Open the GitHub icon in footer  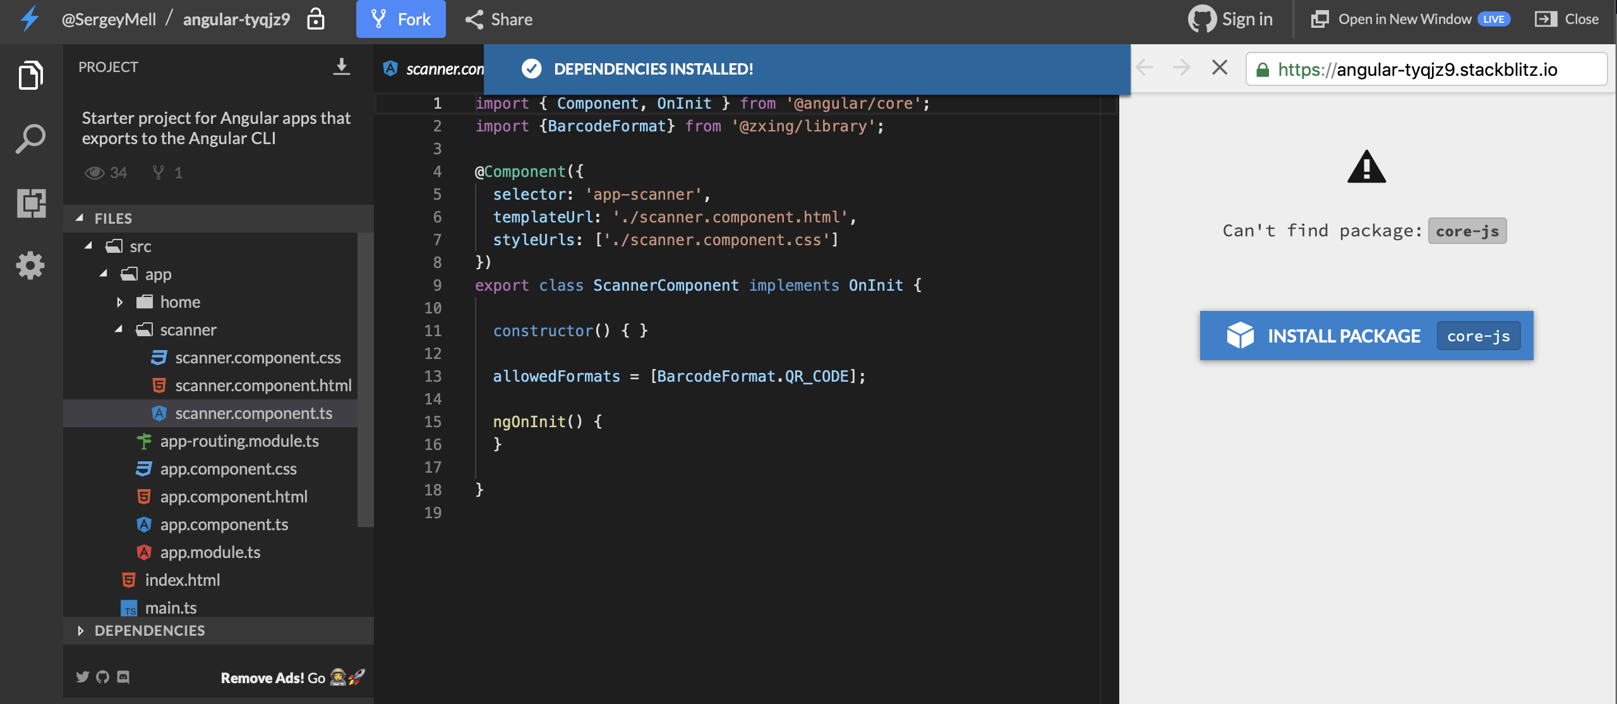pyautogui.click(x=102, y=677)
